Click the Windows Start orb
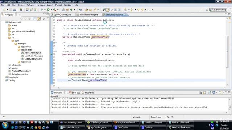Screen dimensions: 232x130 coord(5,125)
